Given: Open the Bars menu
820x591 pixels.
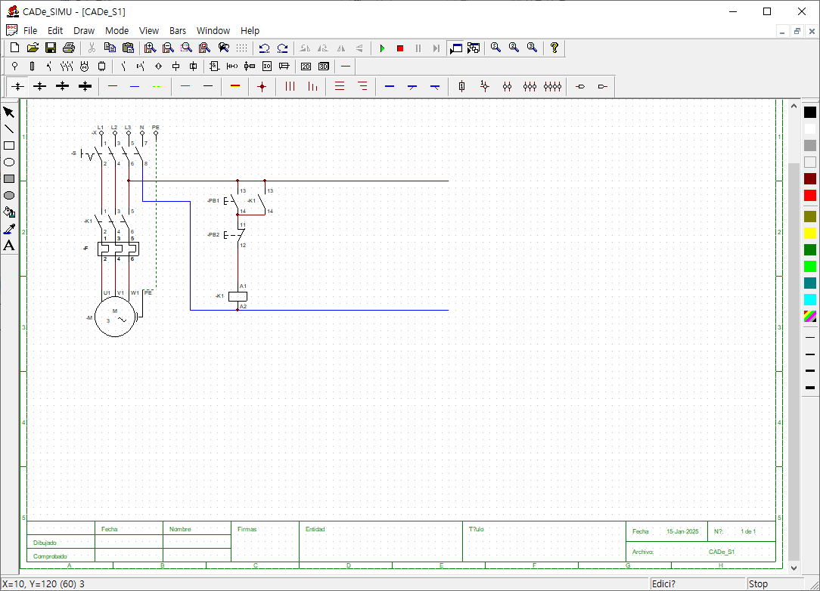Looking at the screenshot, I should pos(178,31).
